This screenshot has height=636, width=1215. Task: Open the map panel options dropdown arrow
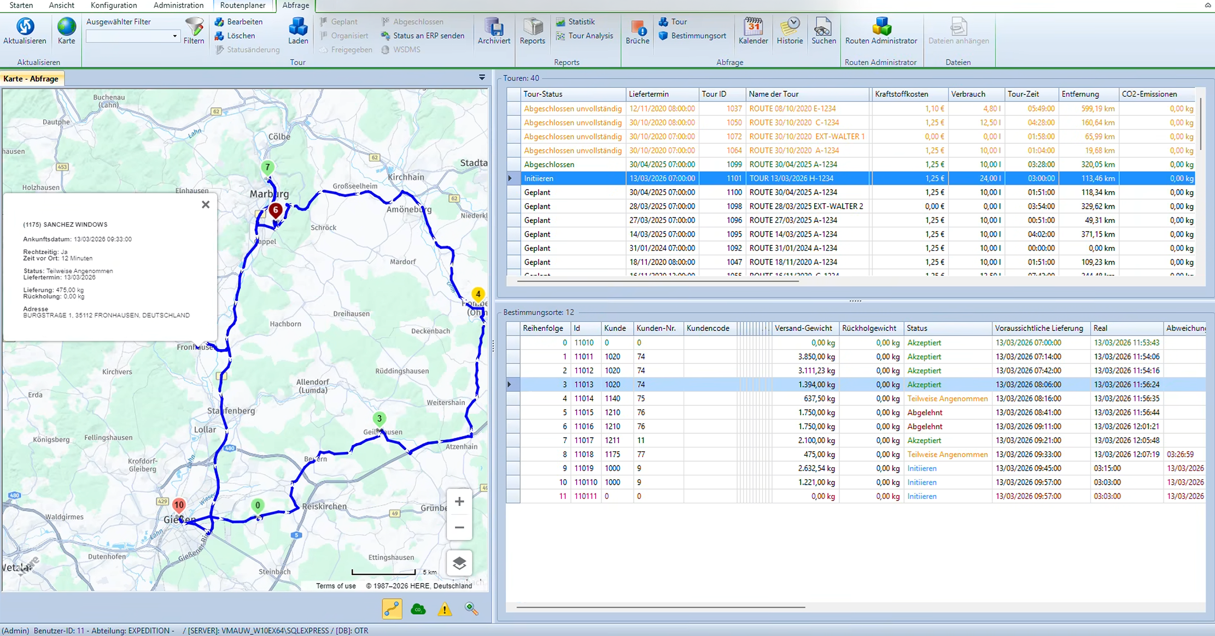click(x=482, y=78)
